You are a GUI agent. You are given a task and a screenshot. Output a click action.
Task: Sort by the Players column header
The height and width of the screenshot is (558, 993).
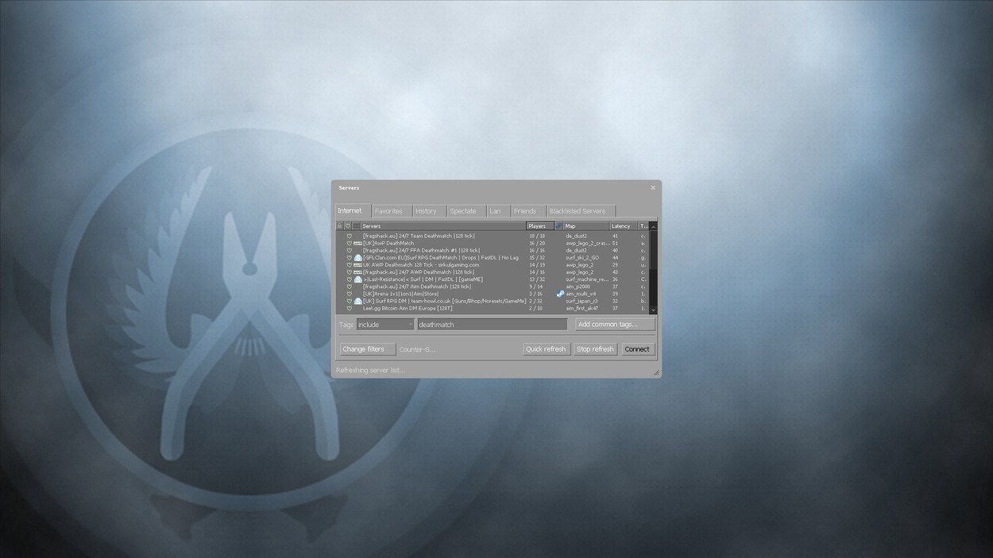click(539, 226)
